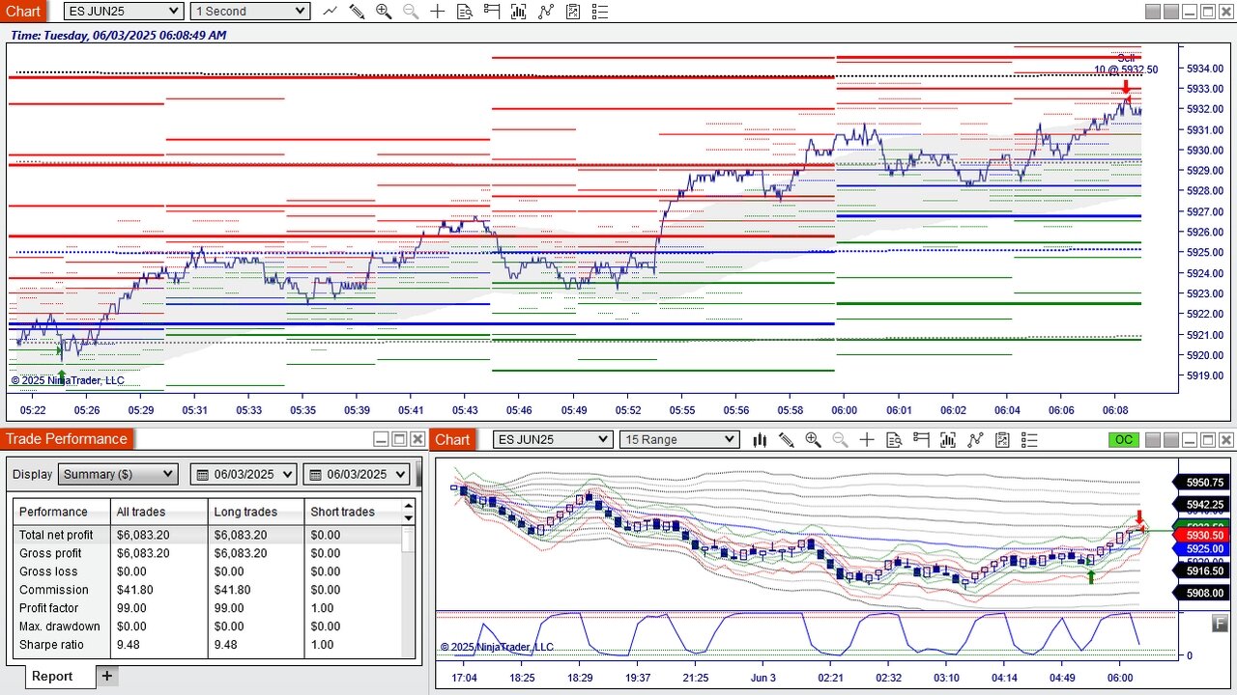Click the 5950.75 price marker in lower chart
The height and width of the screenshot is (695, 1237).
click(1201, 482)
